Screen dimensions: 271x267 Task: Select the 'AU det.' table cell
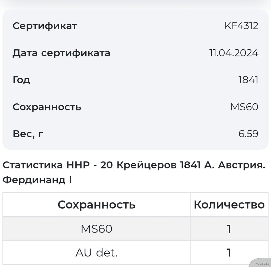(96, 253)
